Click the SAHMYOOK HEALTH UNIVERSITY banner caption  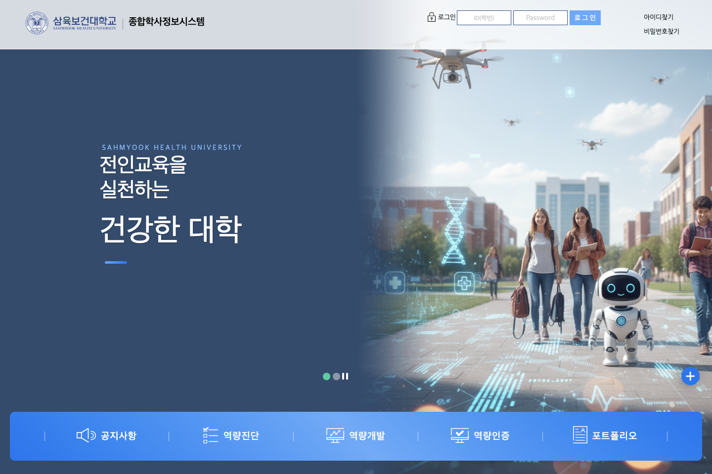[x=172, y=147]
